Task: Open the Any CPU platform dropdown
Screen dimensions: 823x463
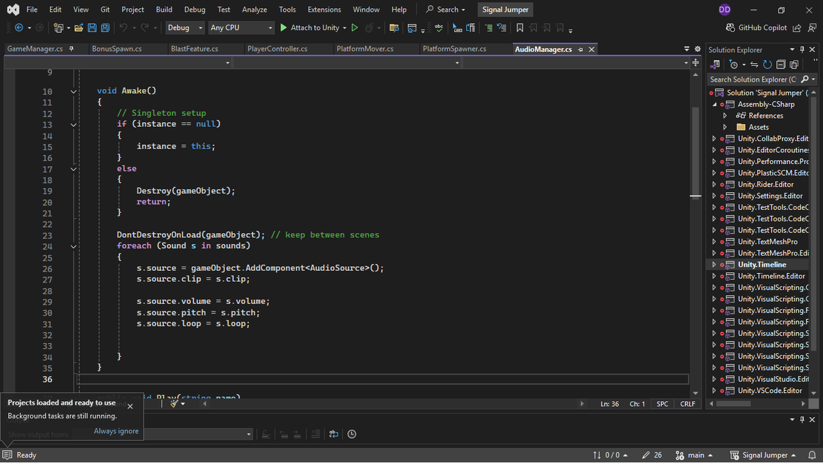Action: tap(241, 27)
